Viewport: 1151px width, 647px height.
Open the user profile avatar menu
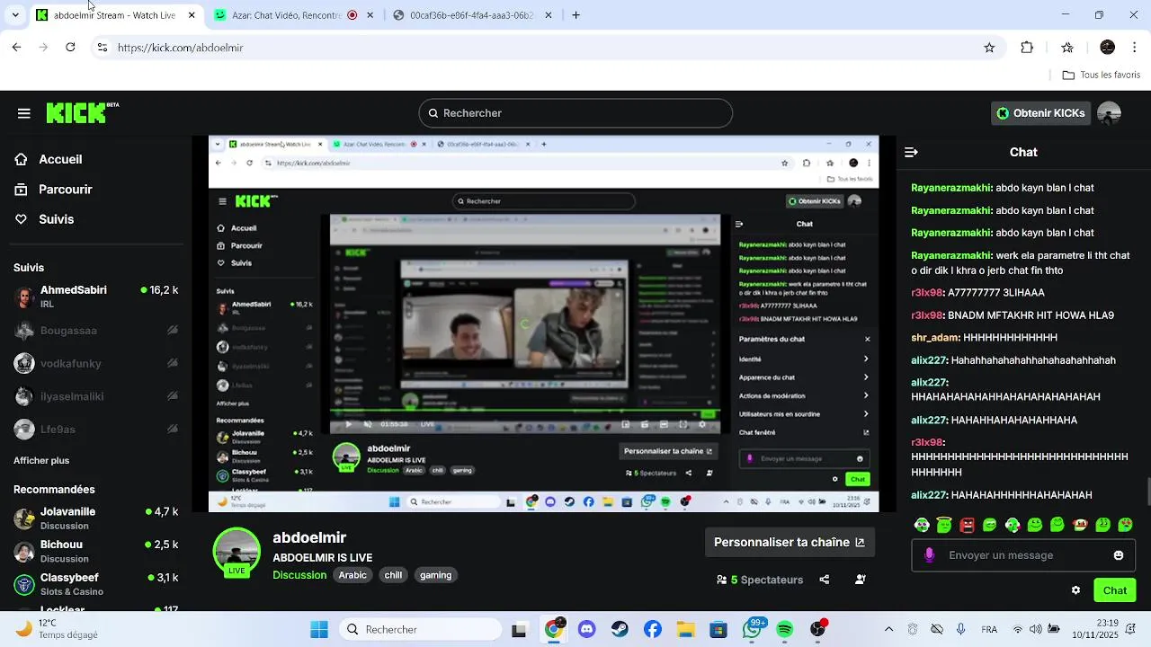(1109, 113)
